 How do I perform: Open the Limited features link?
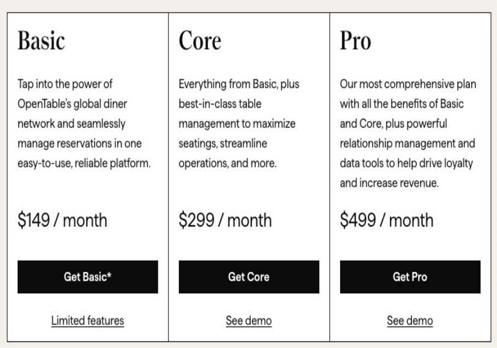[87, 320]
